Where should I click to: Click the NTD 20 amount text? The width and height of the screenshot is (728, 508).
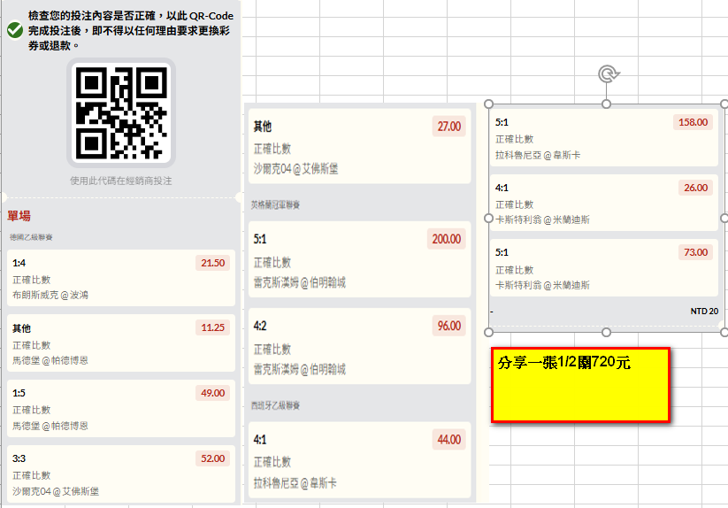point(704,312)
